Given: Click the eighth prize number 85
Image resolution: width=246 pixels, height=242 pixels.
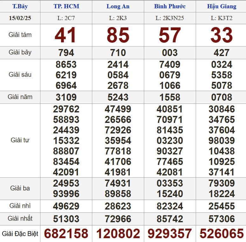Looking at the screenshot, I should [x=118, y=35].
